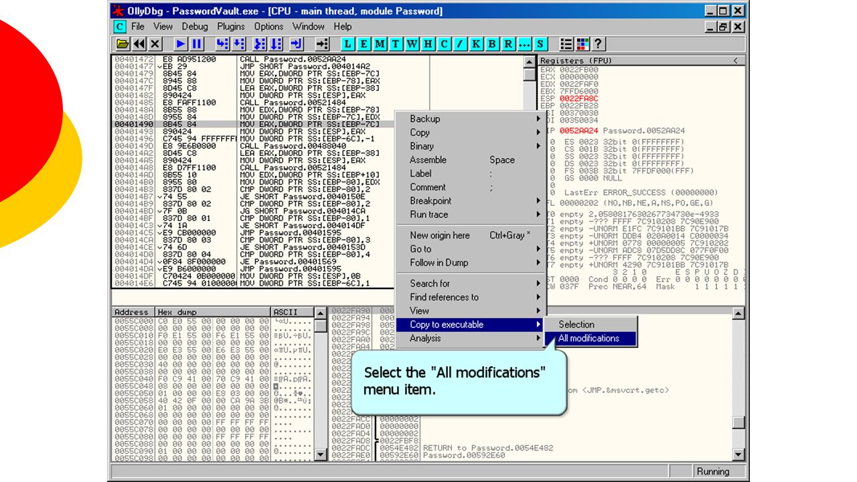Viewport: 857px width, 482px height.
Task: Open the Log window with L button
Action: (x=347, y=44)
